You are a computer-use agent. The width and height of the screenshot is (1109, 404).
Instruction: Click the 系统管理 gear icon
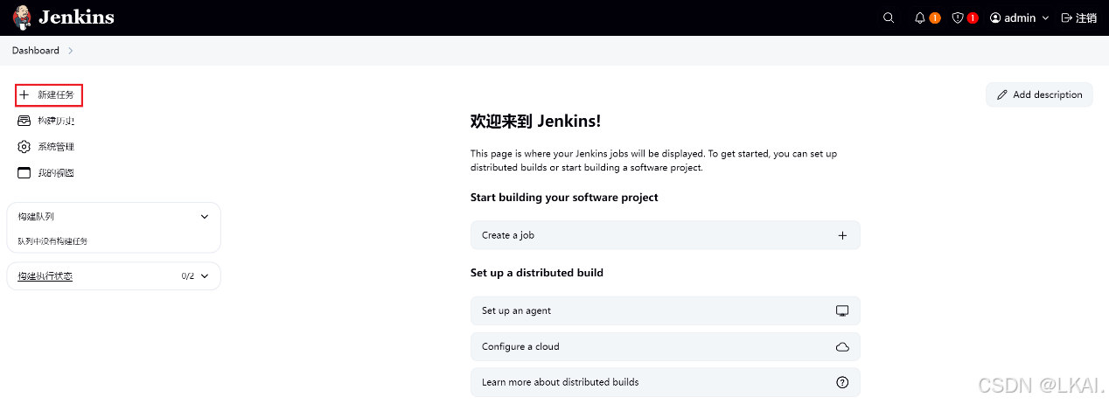(x=24, y=147)
